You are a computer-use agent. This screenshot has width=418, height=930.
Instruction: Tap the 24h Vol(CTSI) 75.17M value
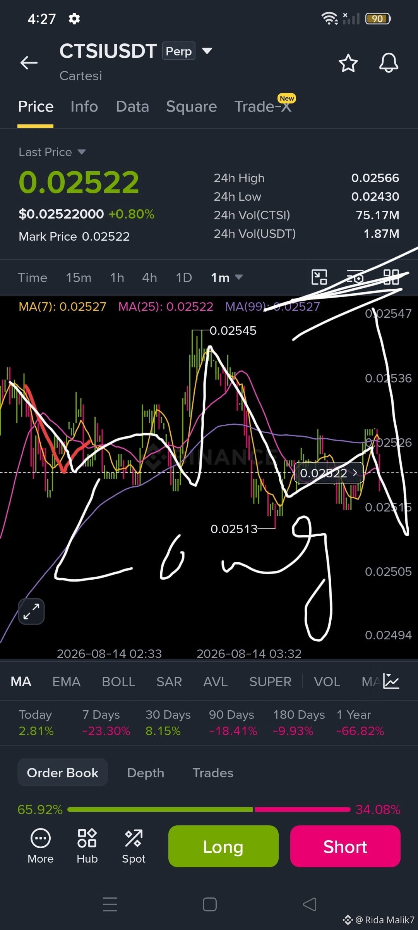[377, 215]
